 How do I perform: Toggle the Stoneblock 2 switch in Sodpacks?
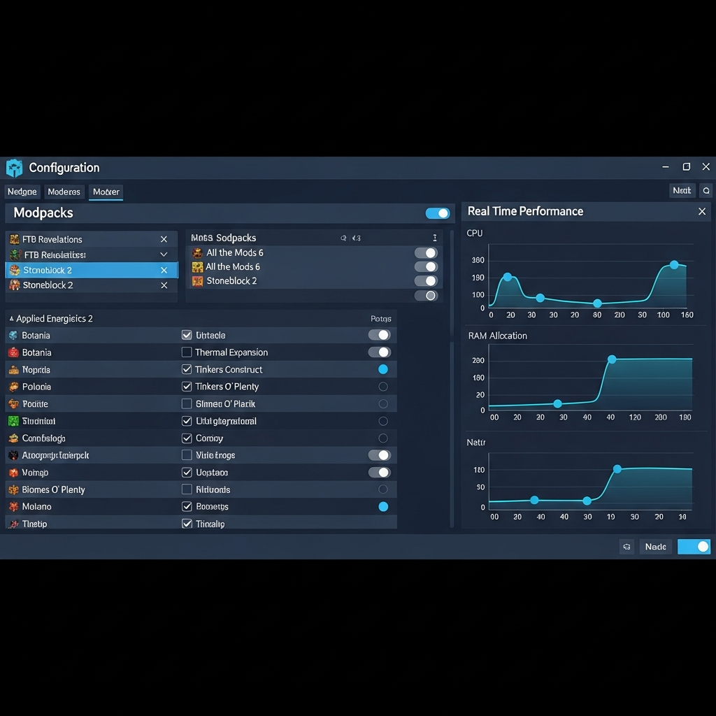426,281
